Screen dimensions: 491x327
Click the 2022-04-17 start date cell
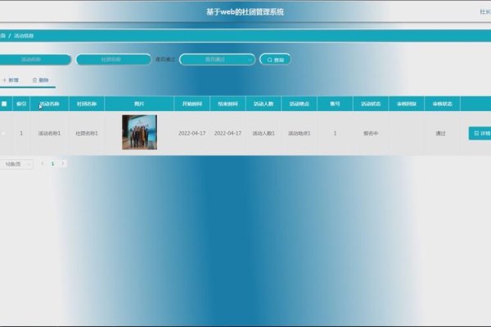pyautogui.click(x=192, y=133)
